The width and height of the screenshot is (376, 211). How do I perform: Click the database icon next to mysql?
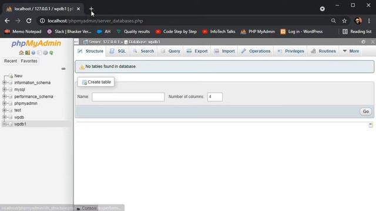point(11,90)
